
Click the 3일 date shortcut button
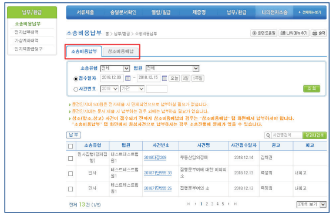tap(186, 78)
